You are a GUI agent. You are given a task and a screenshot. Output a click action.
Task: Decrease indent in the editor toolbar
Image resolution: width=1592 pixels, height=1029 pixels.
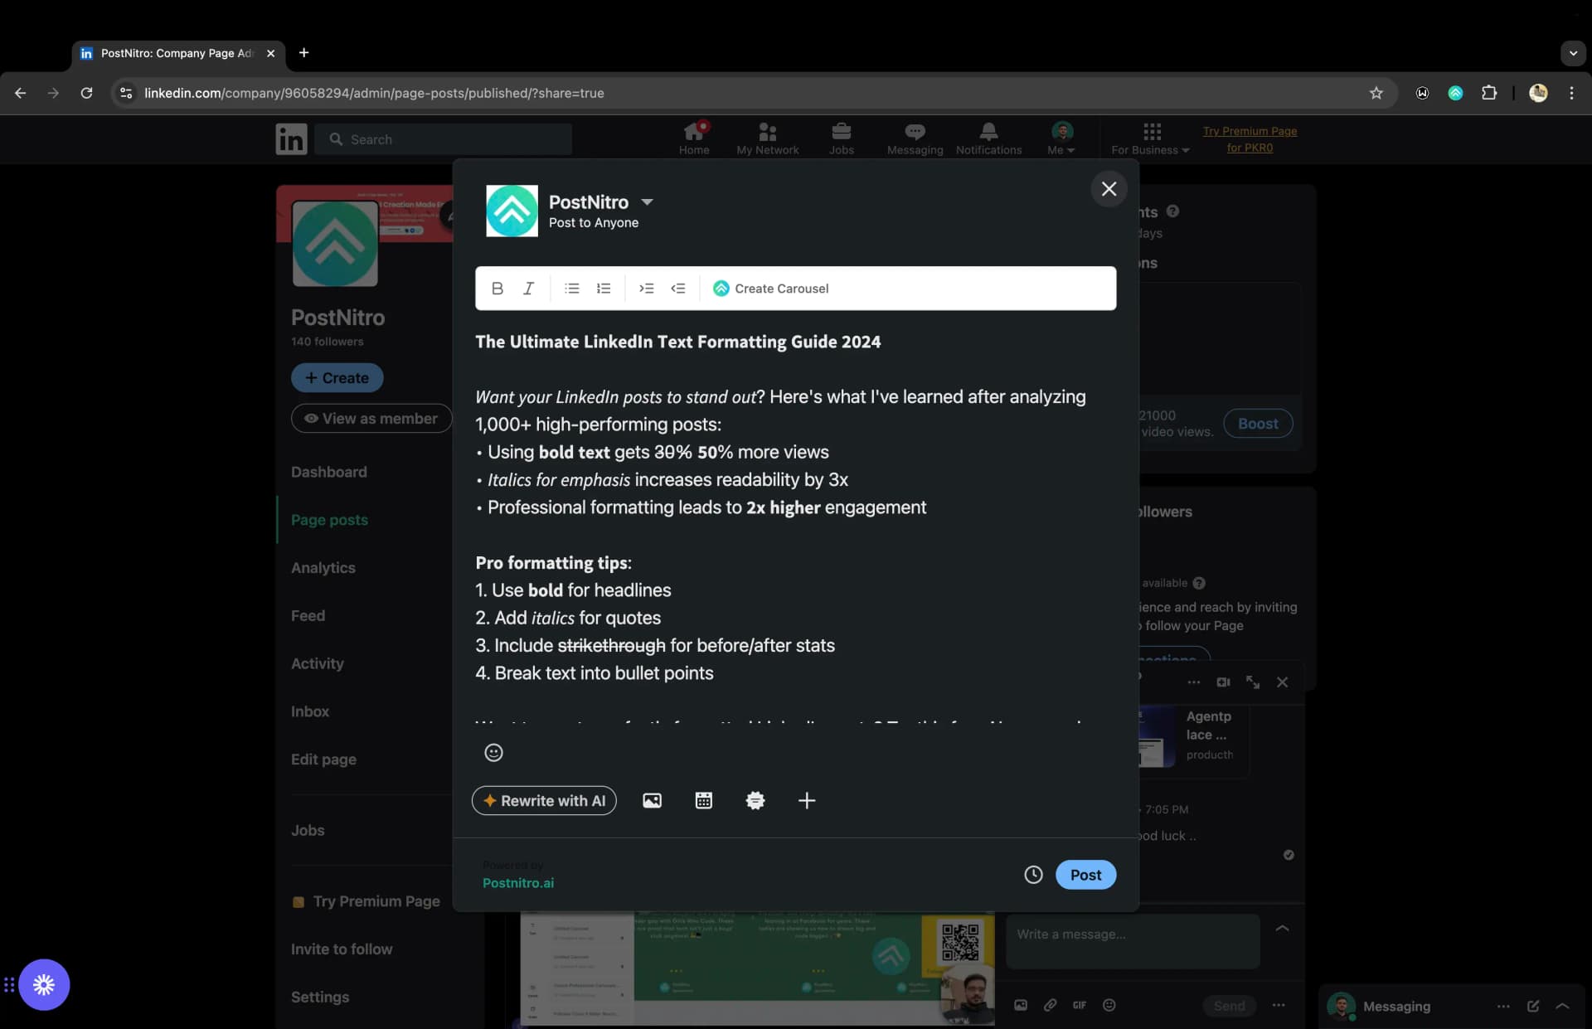(677, 288)
